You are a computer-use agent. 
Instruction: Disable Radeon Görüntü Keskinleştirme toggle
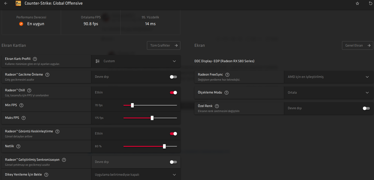(174, 133)
